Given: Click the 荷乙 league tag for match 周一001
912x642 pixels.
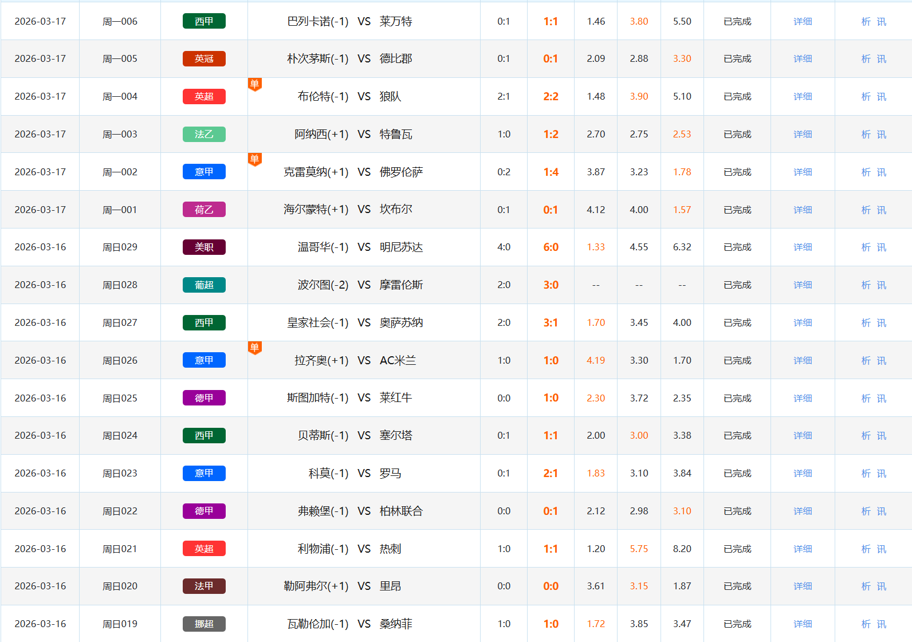Looking at the screenshot, I should point(204,210).
